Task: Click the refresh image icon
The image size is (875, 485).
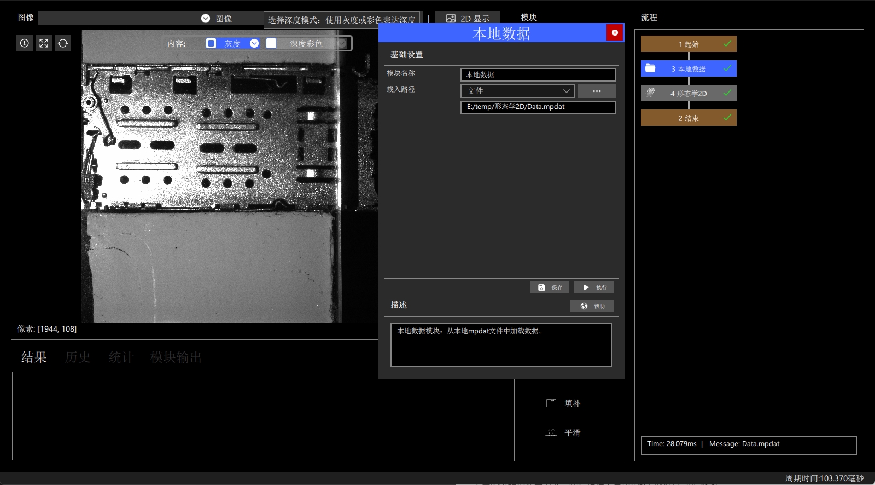Action: [x=63, y=43]
